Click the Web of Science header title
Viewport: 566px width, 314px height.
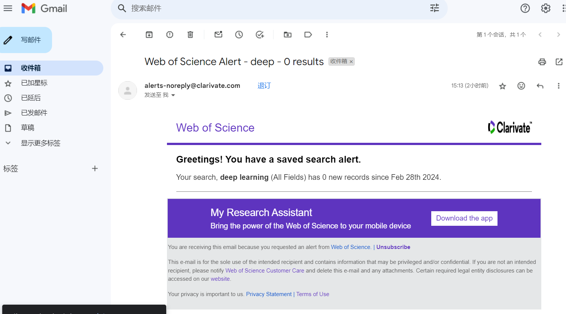pos(215,128)
